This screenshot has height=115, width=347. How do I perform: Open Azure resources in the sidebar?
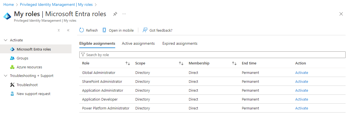(x=29, y=67)
